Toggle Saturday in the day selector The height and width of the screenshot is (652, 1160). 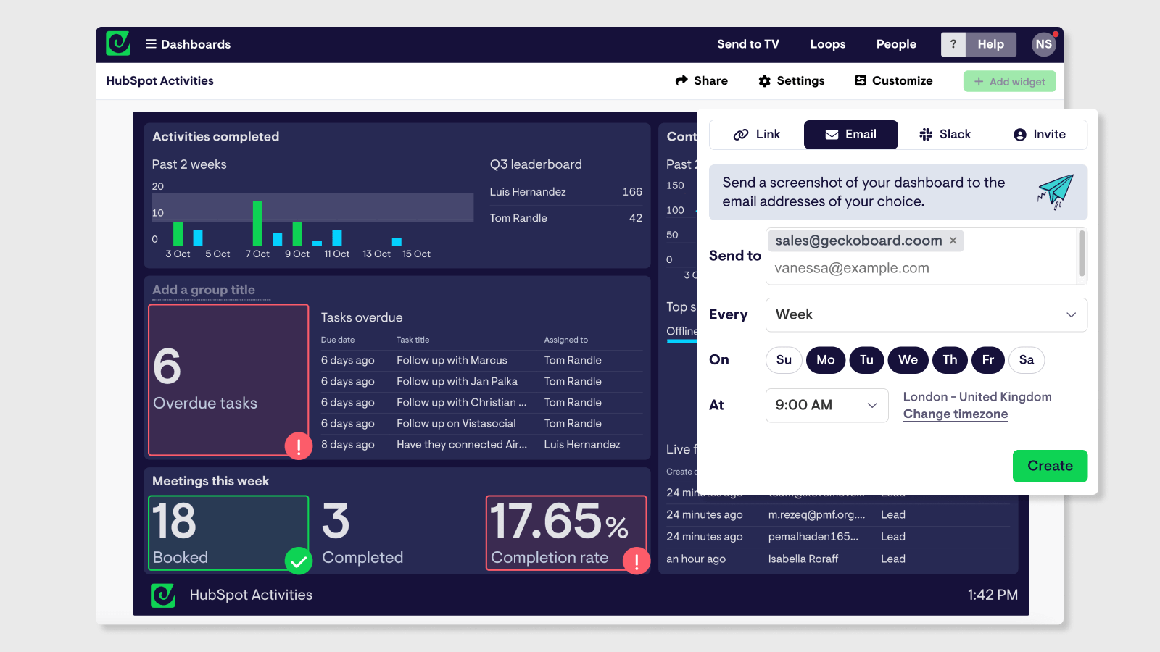click(1026, 360)
